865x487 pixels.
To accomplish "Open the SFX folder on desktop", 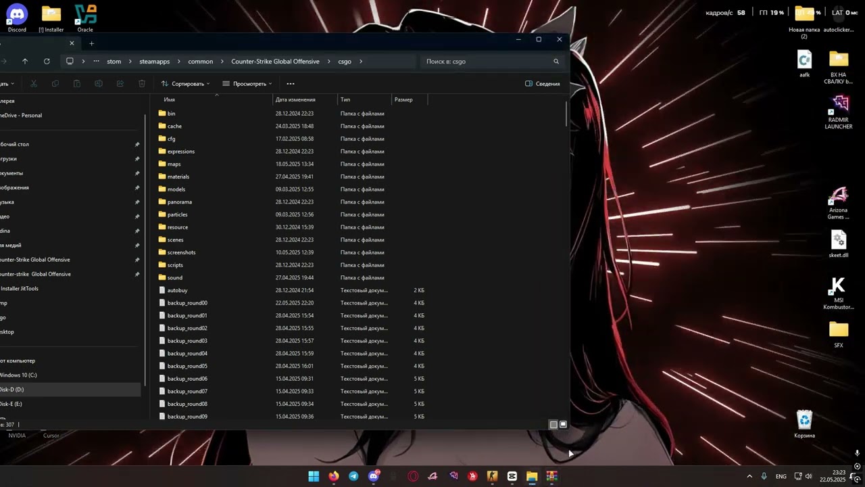I will point(839,334).
